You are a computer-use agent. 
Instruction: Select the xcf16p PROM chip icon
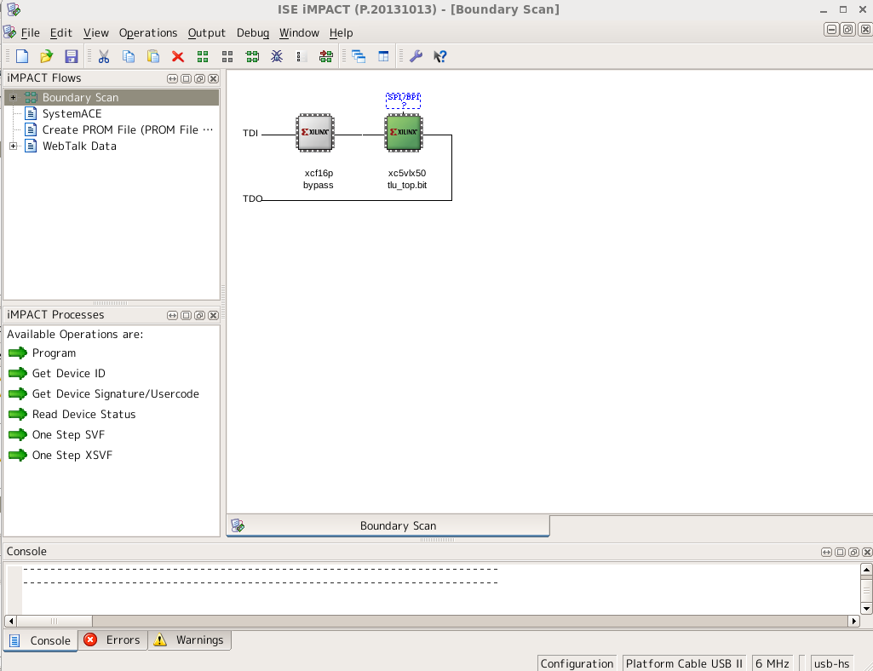click(x=315, y=133)
